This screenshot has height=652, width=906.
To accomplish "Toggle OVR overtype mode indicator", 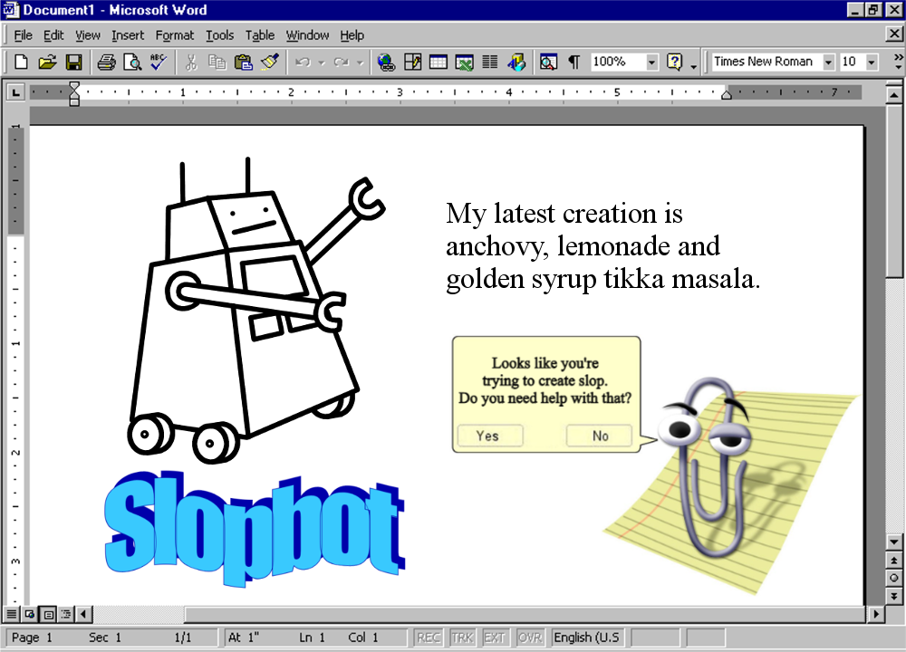I will click(x=529, y=638).
